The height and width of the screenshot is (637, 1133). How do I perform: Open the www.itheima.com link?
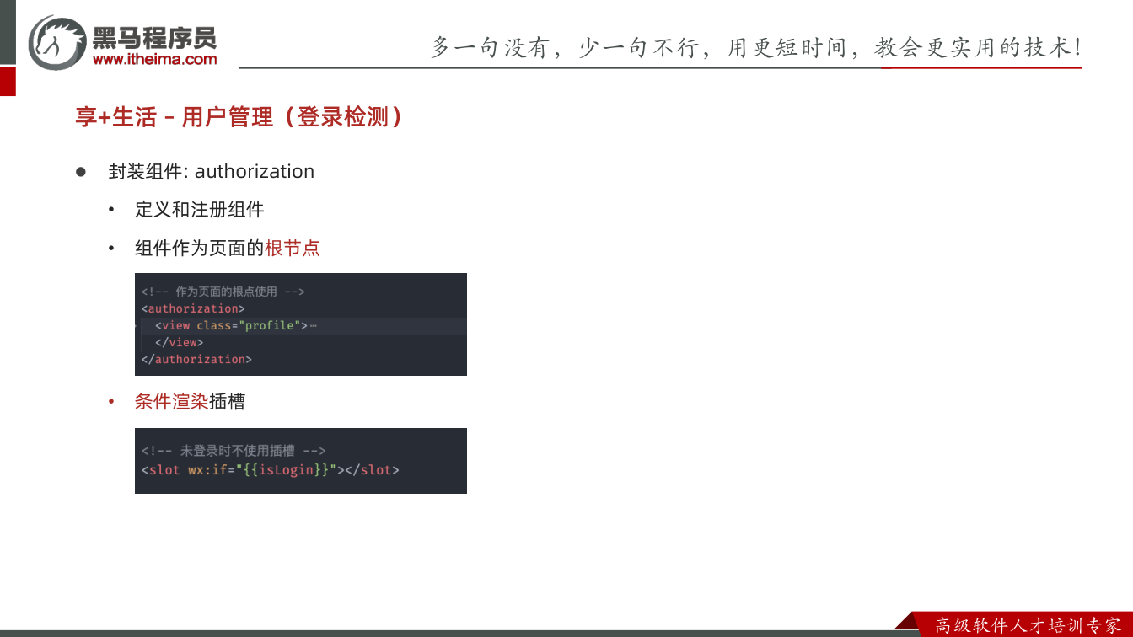[154, 60]
